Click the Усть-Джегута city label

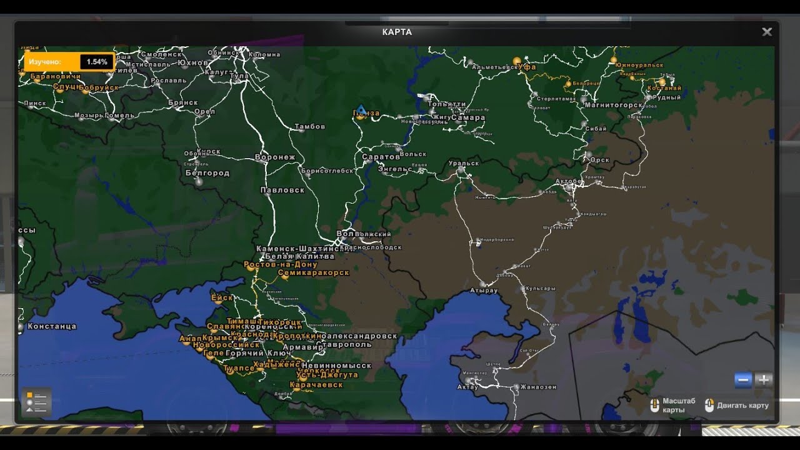tap(327, 375)
